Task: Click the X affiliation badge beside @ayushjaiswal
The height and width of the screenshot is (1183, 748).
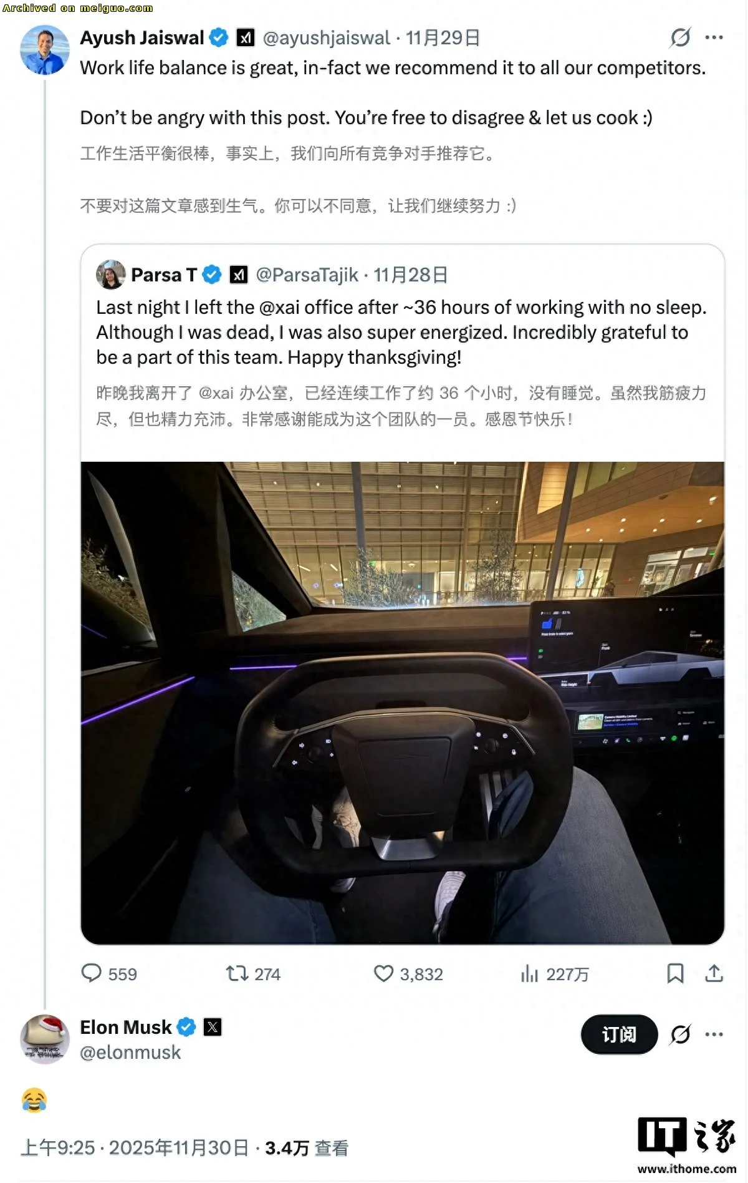Action: coord(246,38)
